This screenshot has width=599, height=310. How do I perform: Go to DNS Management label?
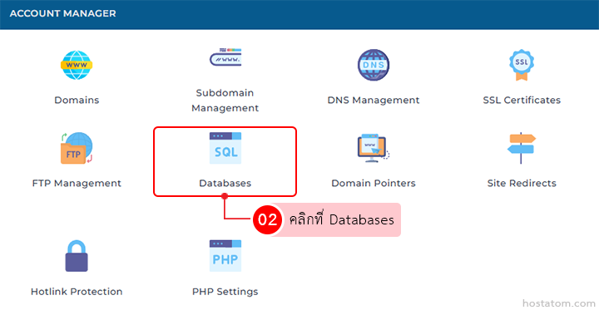point(374,101)
